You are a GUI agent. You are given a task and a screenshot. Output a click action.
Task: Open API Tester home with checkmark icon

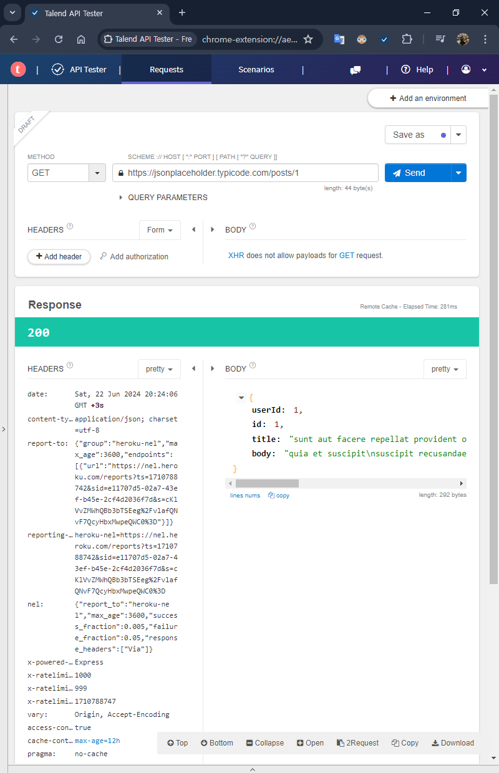[x=79, y=70]
